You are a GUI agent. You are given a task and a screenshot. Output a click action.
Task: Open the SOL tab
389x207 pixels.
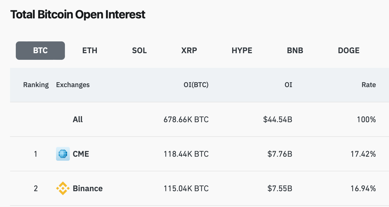[x=139, y=51]
